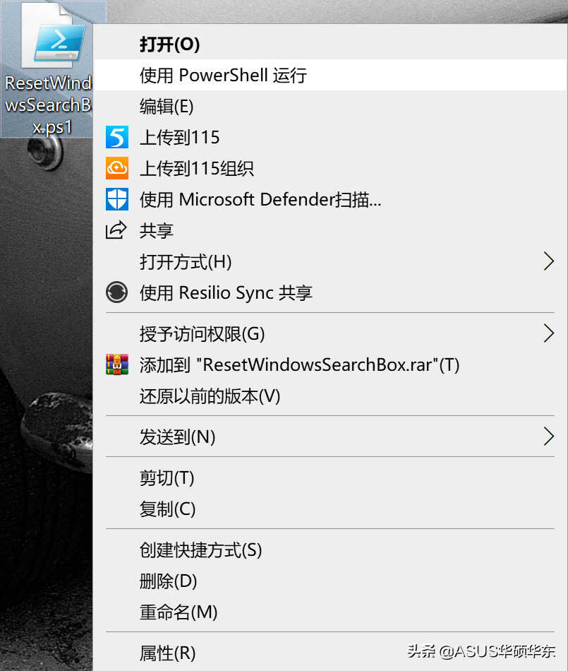Click the WinRAR books icon
Image resolution: width=568 pixels, height=671 pixels.
coord(116,364)
